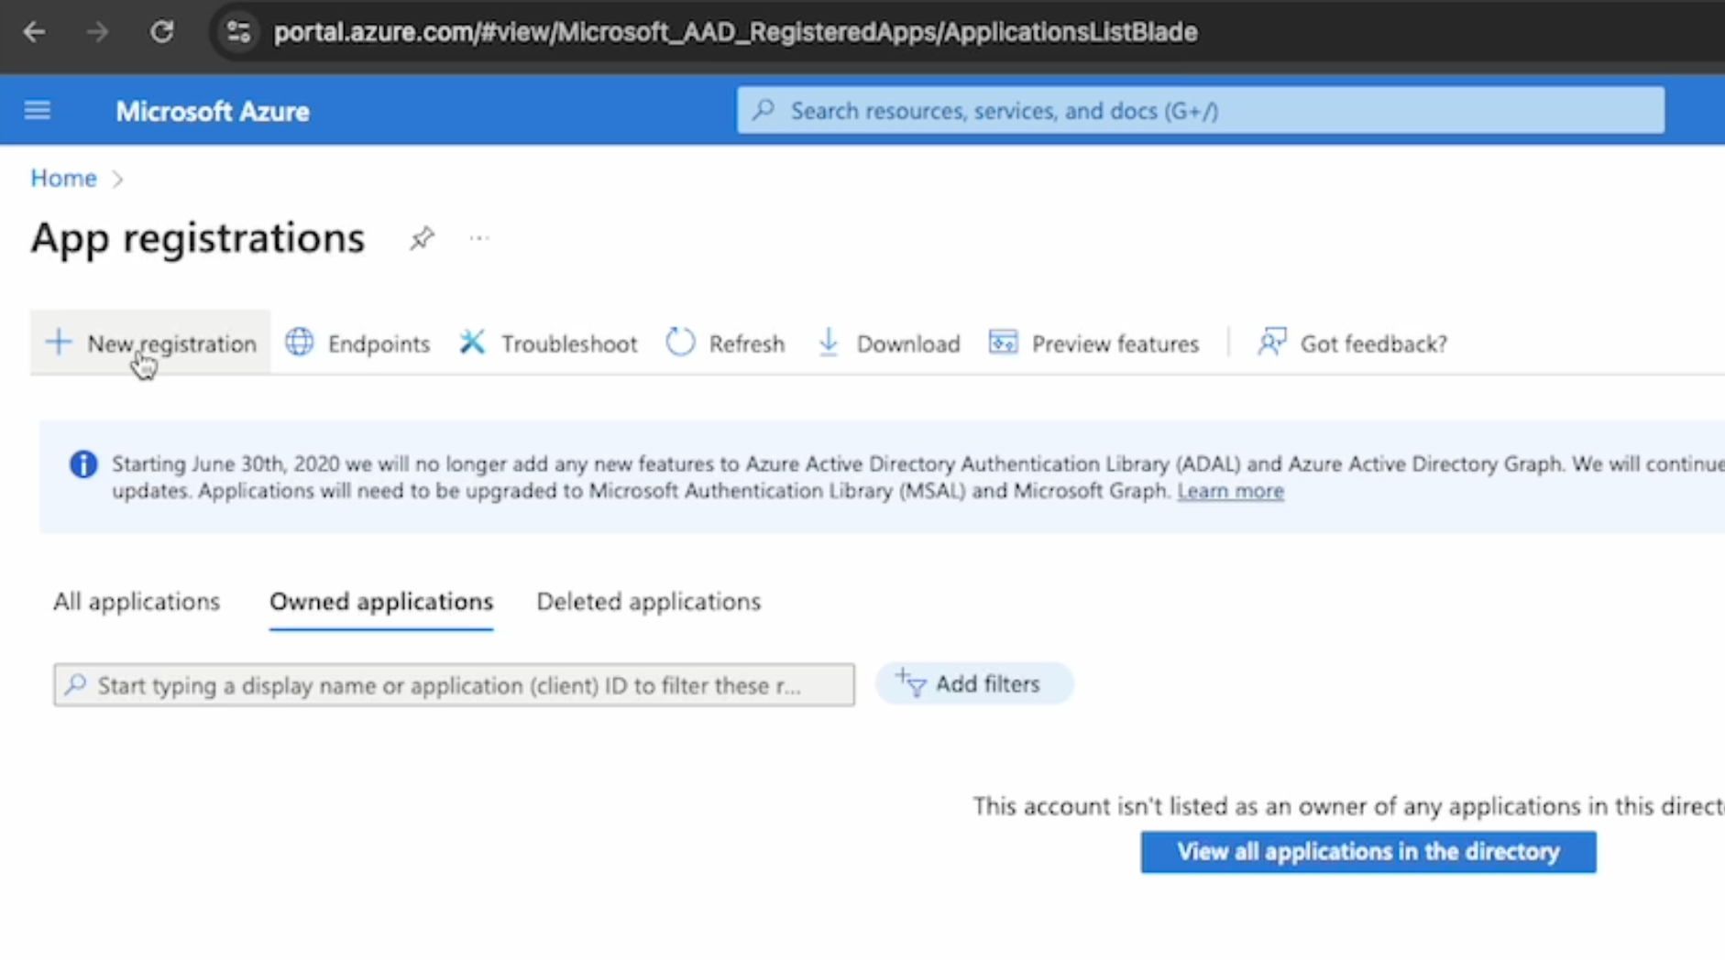Image resolution: width=1725 pixels, height=960 pixels.
Task: Click the Add filters button
Action: pyautogui.click(x=973, y=684)
